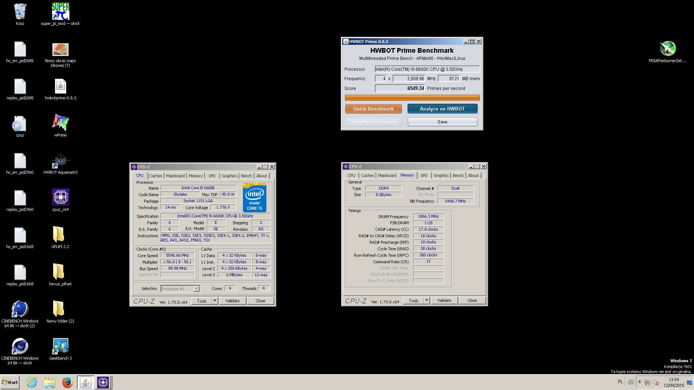Click the Core Voltage value 1.776 V

[x=223, y=207]
